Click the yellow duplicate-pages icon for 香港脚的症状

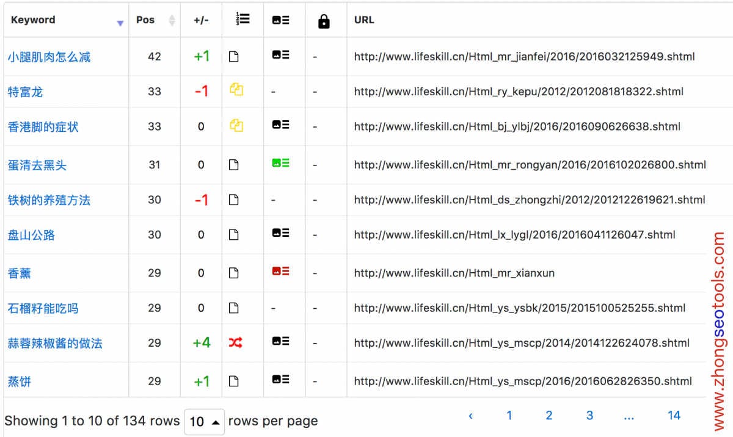tap(236, 125)
